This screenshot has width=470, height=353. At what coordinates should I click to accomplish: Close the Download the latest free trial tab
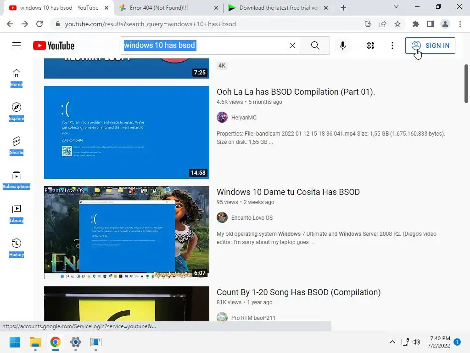tap(326, 8)
